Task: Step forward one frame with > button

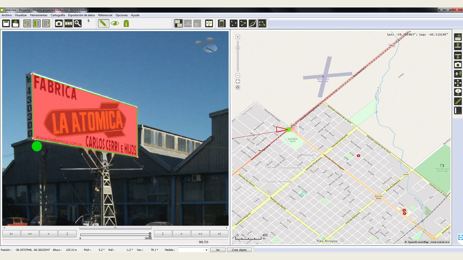Action: pyautogui.click(x=181, y=234)
